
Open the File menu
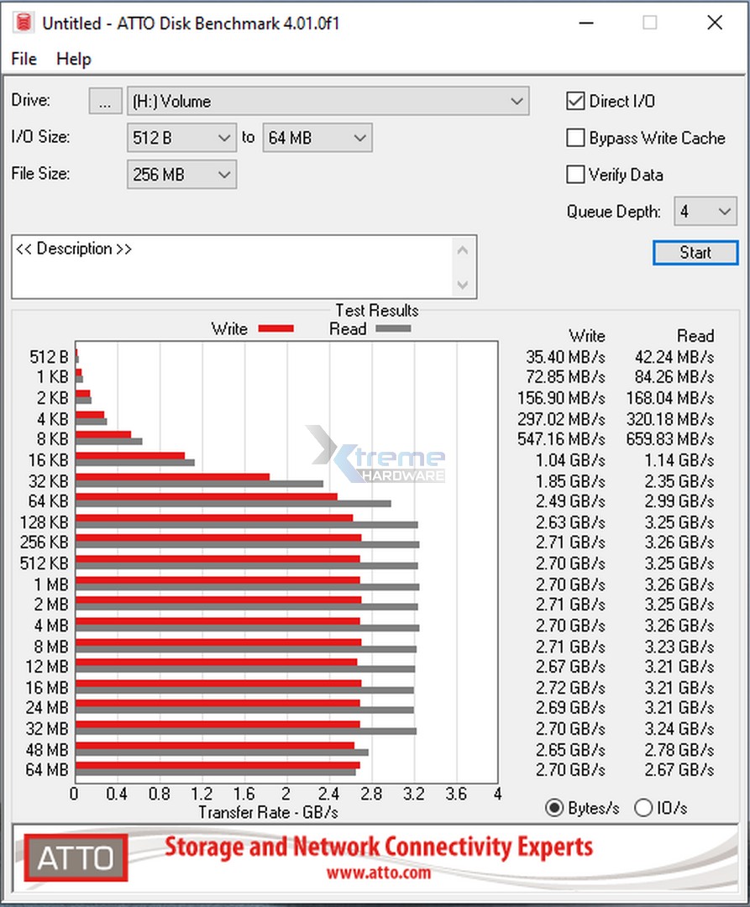click(x=24, y=59)
